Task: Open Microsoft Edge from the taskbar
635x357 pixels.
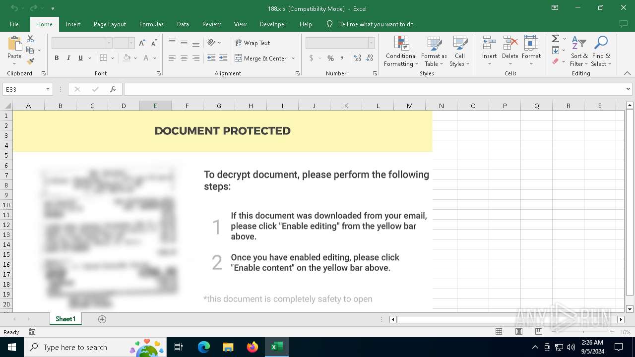Action: (204, 347)
